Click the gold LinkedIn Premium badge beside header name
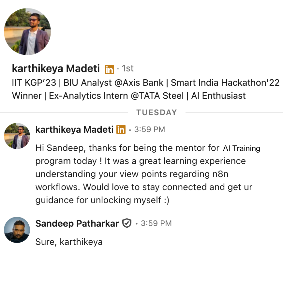The width and height of the screenshot is (283, 285). coord(110,69)
